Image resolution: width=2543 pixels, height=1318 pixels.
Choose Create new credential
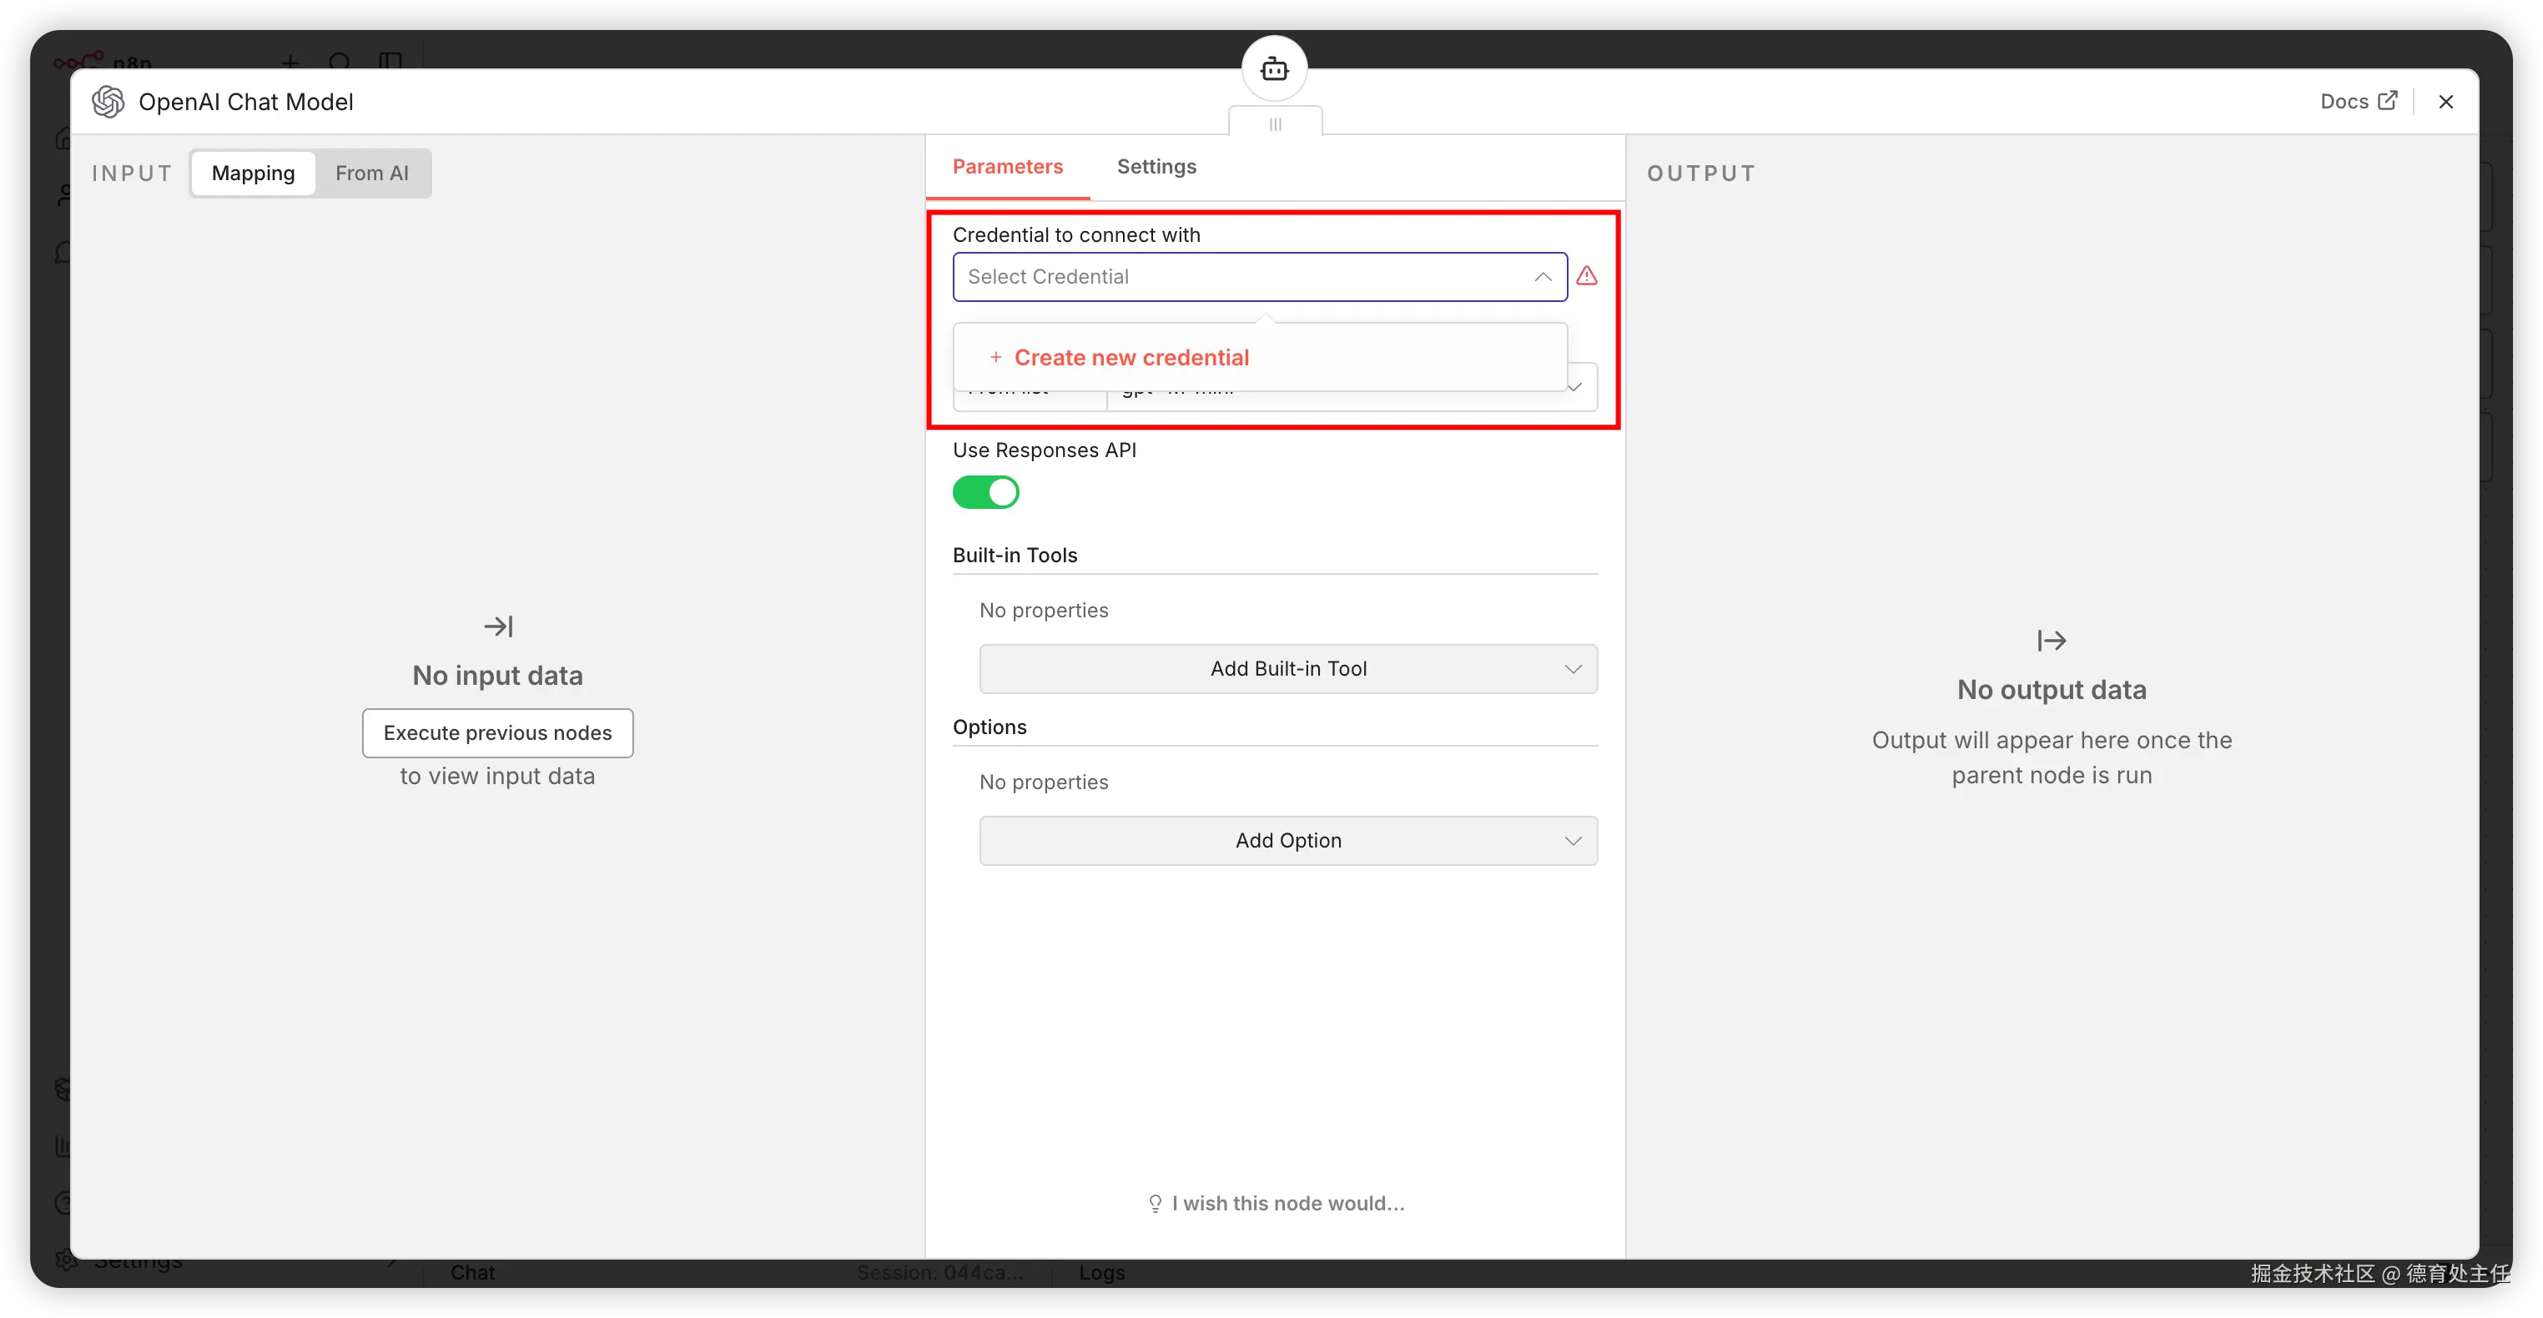click(x=1260, y=357)
